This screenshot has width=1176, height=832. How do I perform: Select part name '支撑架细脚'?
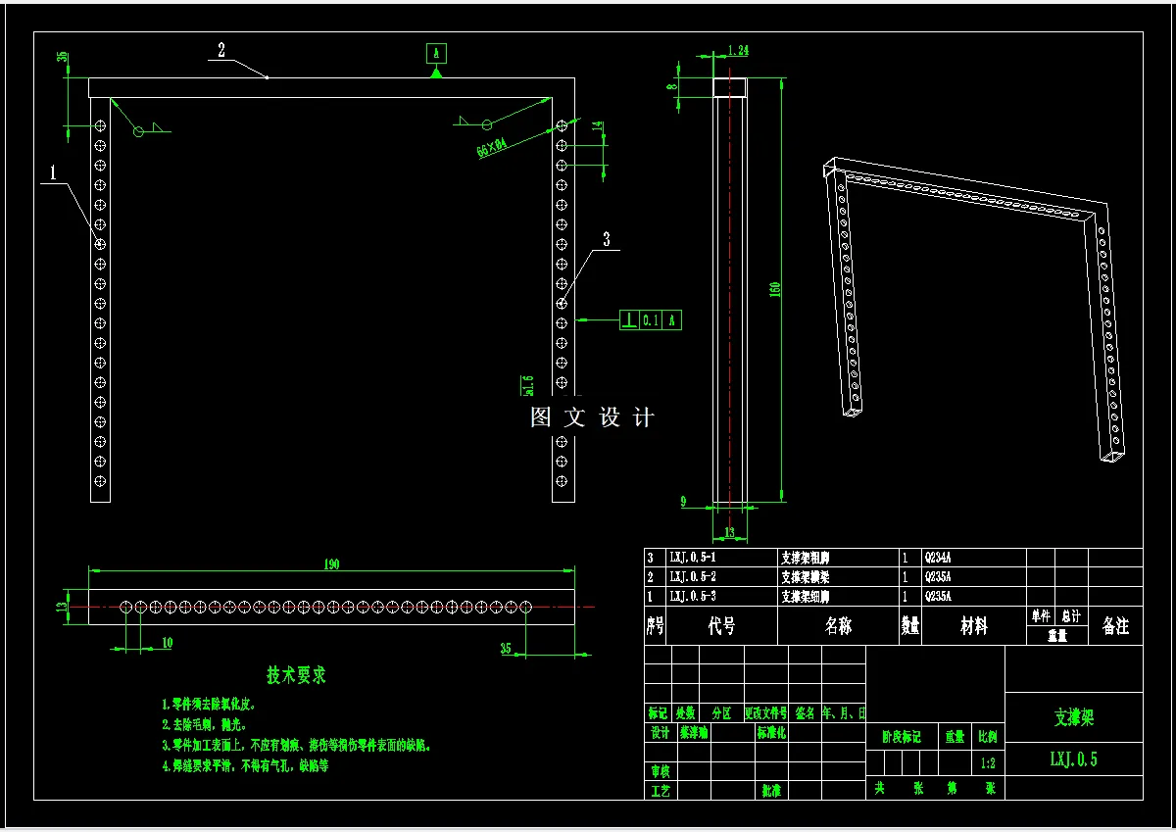coord(806,596)
